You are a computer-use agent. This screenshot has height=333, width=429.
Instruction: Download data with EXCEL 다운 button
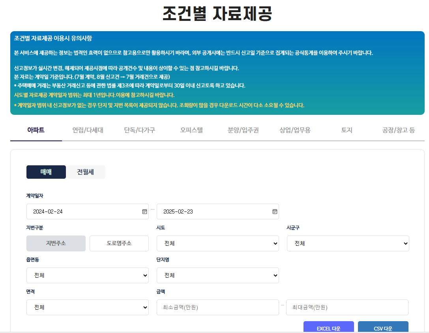point(329,327)
